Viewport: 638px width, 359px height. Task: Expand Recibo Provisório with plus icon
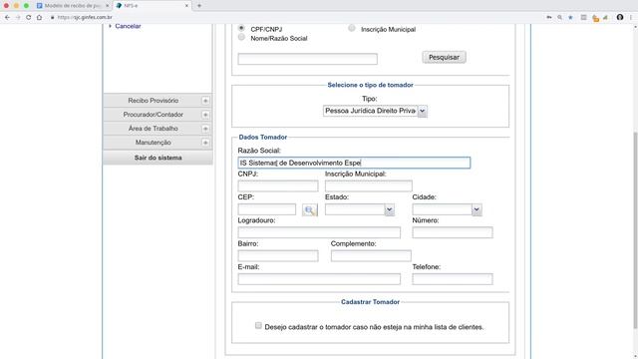(x=205, y=101)
